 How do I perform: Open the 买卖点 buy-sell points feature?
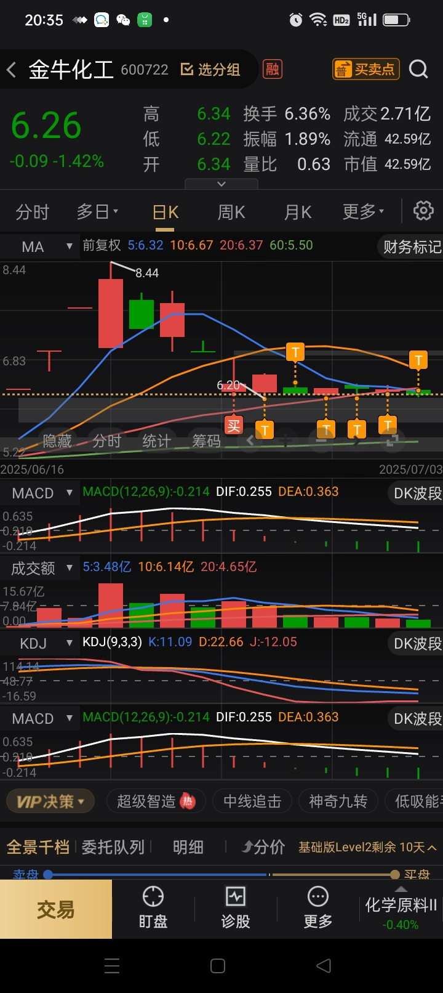pos(366,69)
